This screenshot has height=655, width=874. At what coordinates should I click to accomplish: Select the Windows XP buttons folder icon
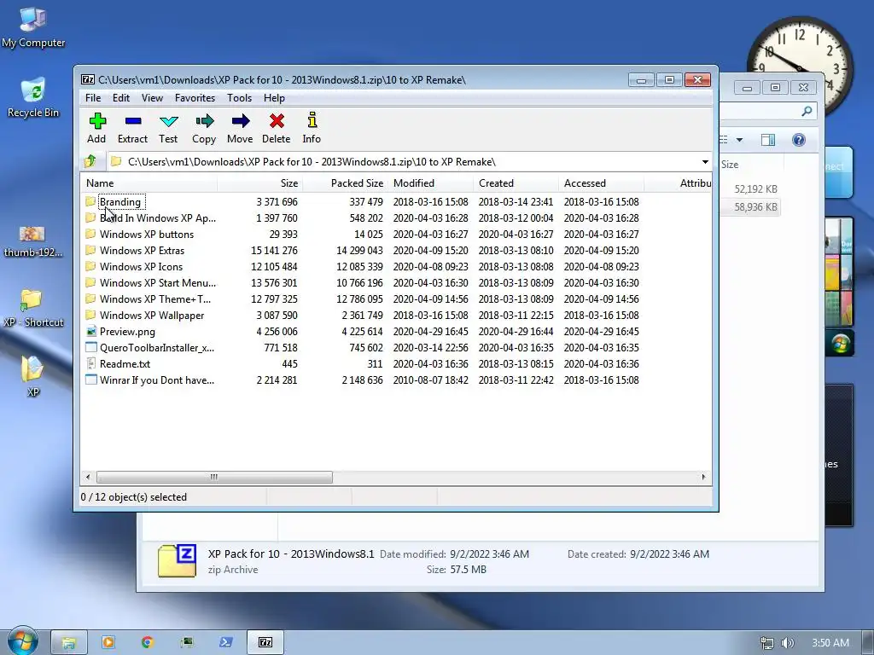90,234
